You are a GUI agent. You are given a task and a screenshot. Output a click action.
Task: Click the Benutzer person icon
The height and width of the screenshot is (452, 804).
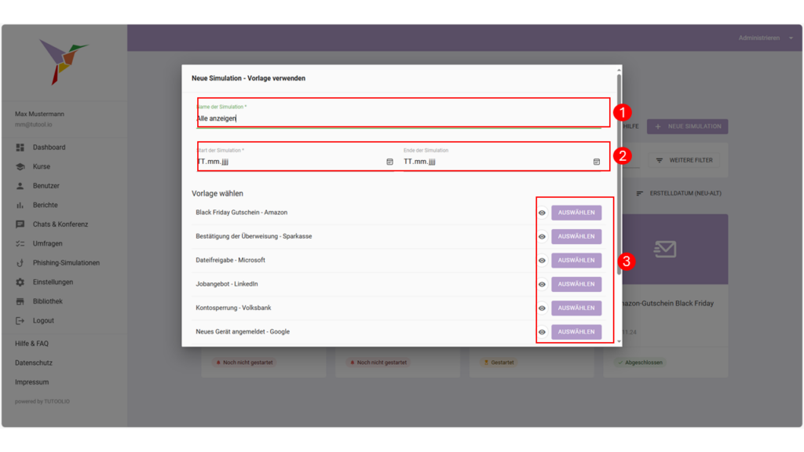20,186
